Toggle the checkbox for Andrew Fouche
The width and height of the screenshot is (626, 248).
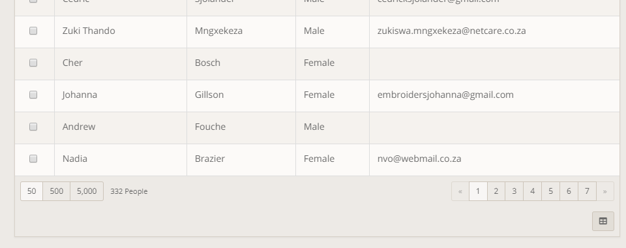pos(33,127)
